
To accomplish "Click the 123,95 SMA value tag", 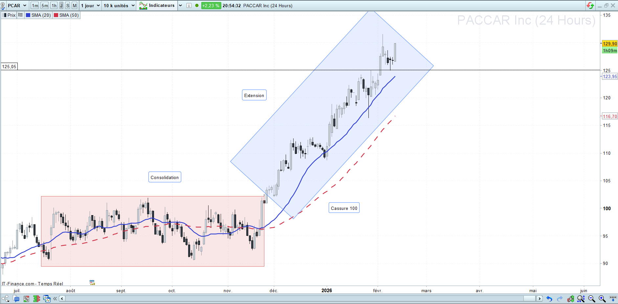I will click(x=610, y=76).
